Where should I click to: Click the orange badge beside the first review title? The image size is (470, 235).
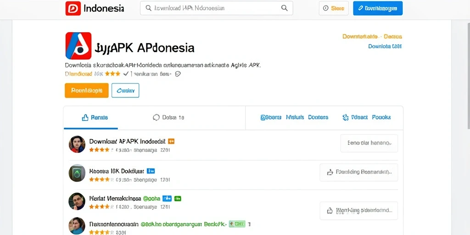coord(171,141)
